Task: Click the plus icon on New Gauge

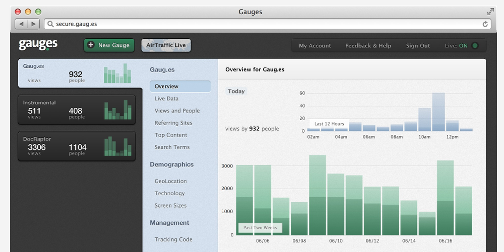Action: pyautogui.click(x=91, y=45)
